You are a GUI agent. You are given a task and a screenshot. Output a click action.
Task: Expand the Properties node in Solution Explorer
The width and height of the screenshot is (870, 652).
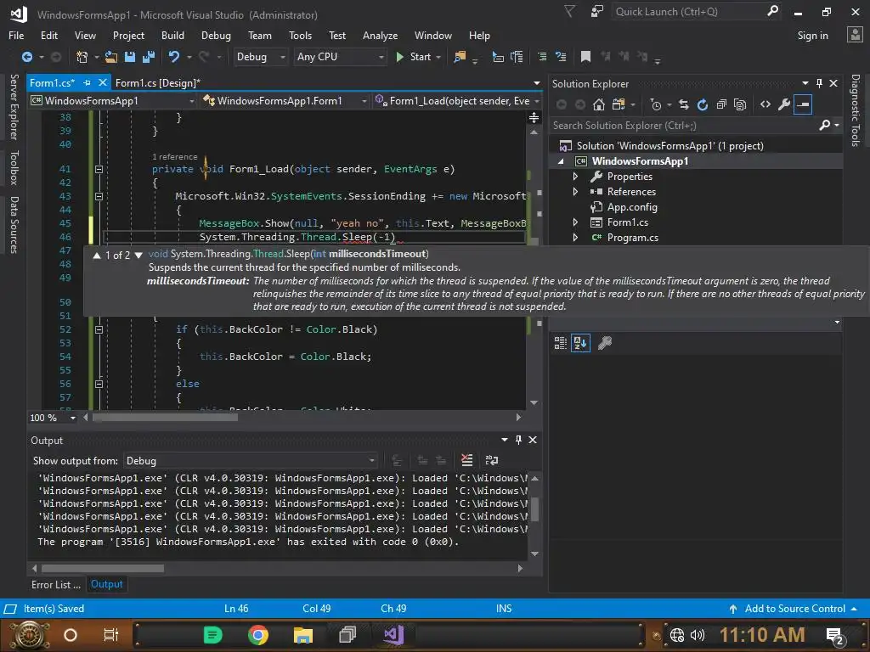575,177
